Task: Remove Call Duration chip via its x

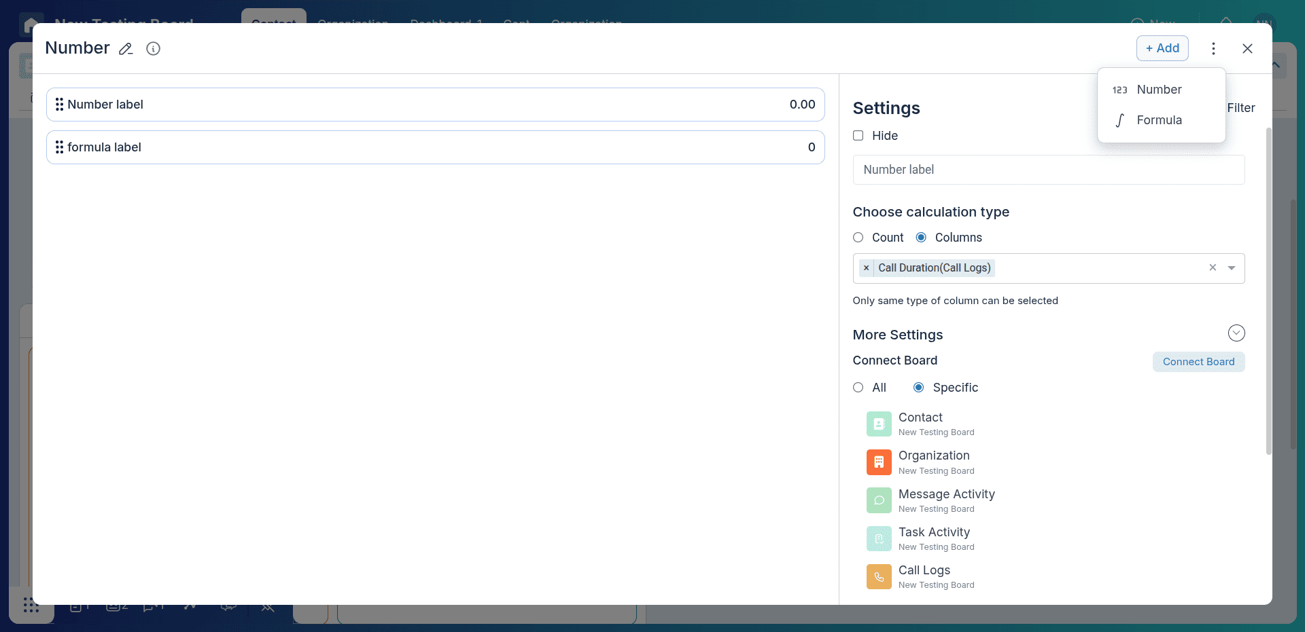Action: tap(866, 268)
